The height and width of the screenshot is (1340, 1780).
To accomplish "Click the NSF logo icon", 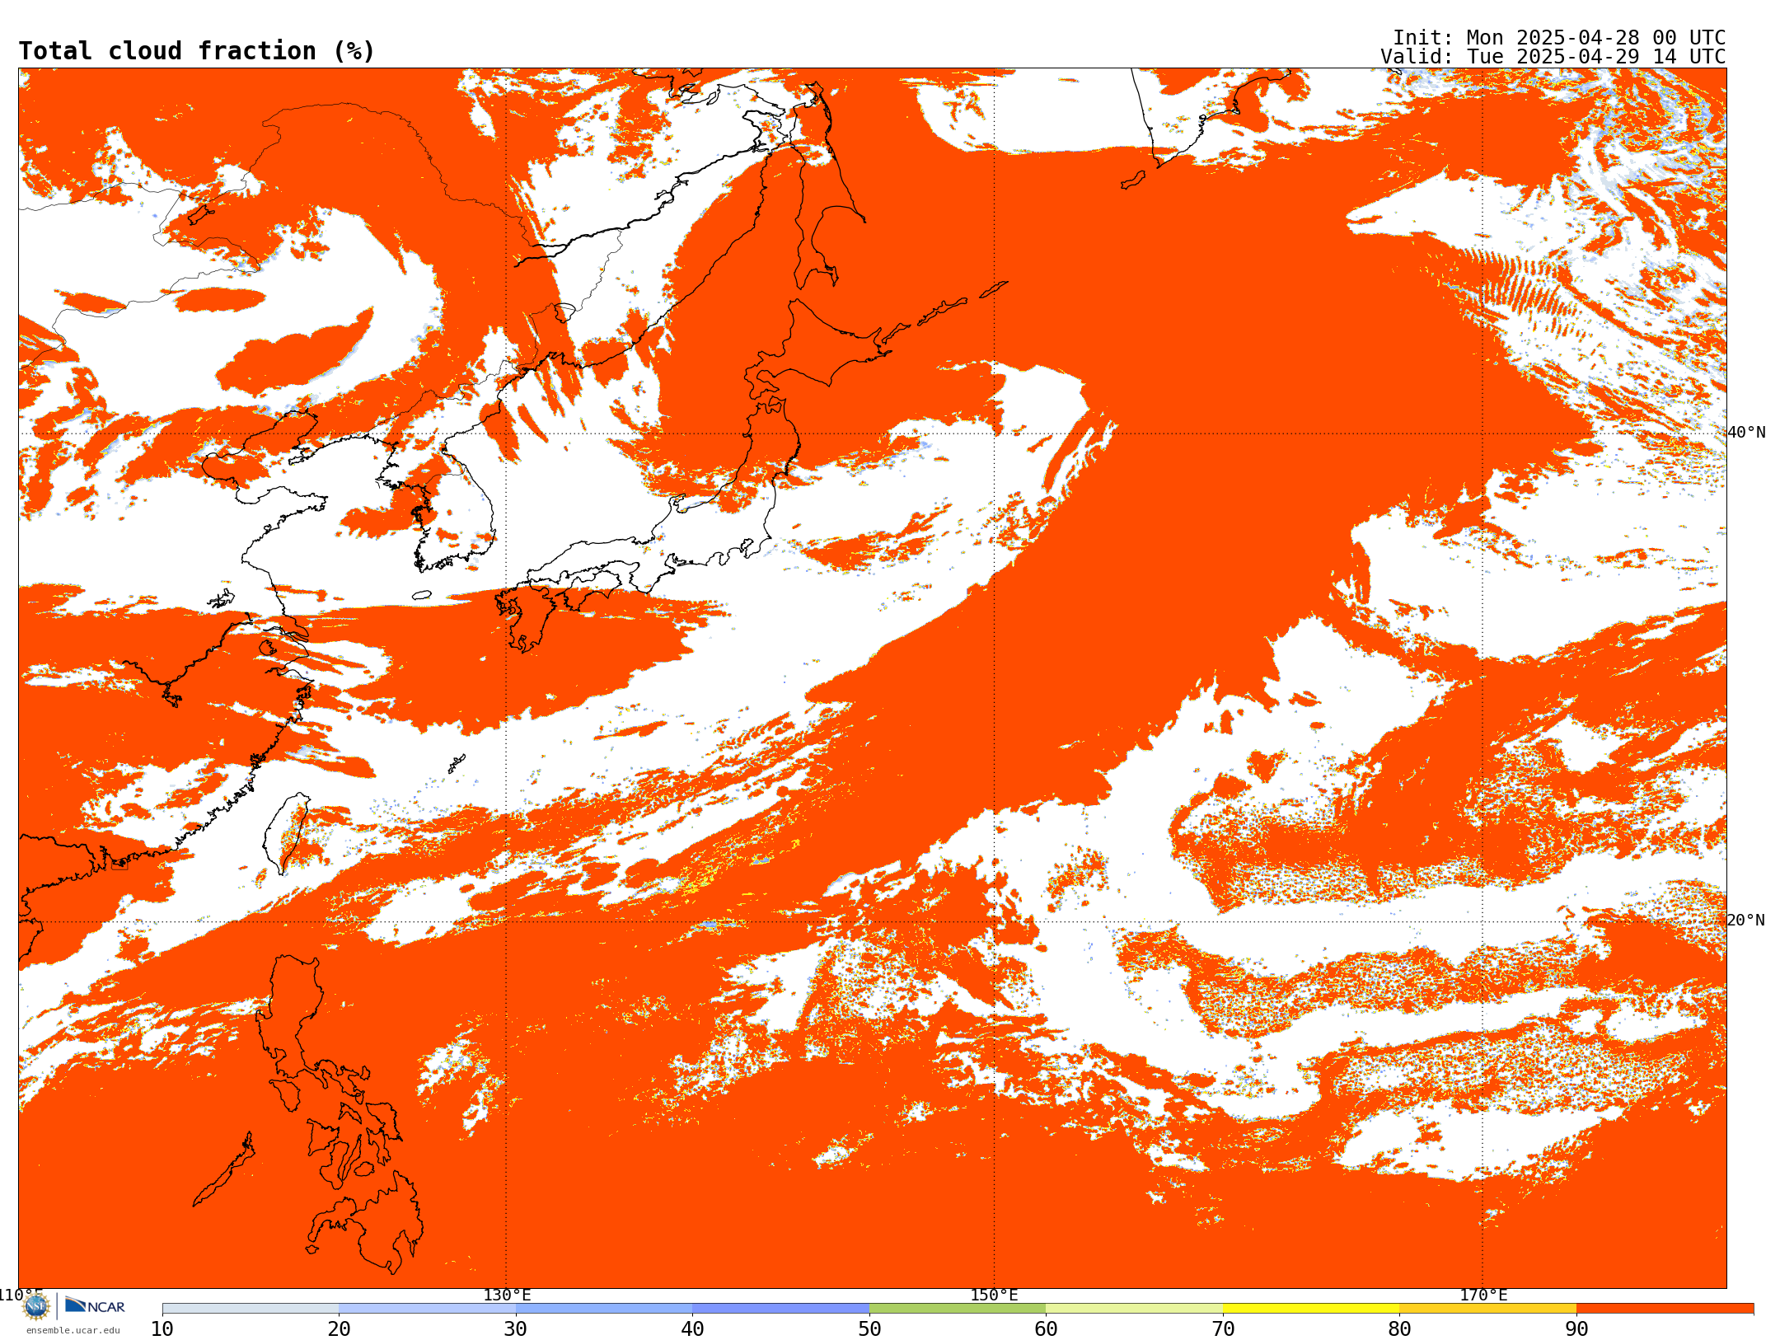I will 36,1306.
